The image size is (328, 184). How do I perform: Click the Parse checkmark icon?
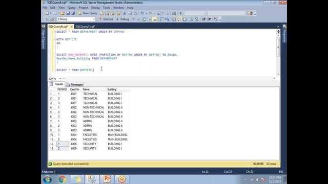click(138, 19)
